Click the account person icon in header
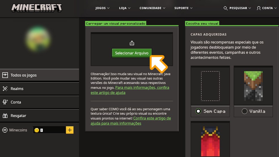Image resolution: width=279 pixels, height=157 pixels. (259, 8)
